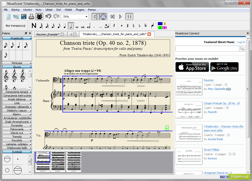Viewport: 252px width, 181px height.
Task: Expand the Artykulacje i ozdobniki palette
Action: [x=17, y=118]
